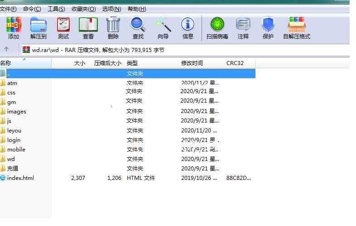Click the Add (添加) toolbar icon
Image resolution: width=356 pixels, height=226 pixels.
click(14, 28)
